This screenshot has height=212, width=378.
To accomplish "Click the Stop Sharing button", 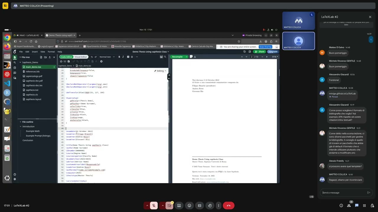I will (x=265, y=47).
